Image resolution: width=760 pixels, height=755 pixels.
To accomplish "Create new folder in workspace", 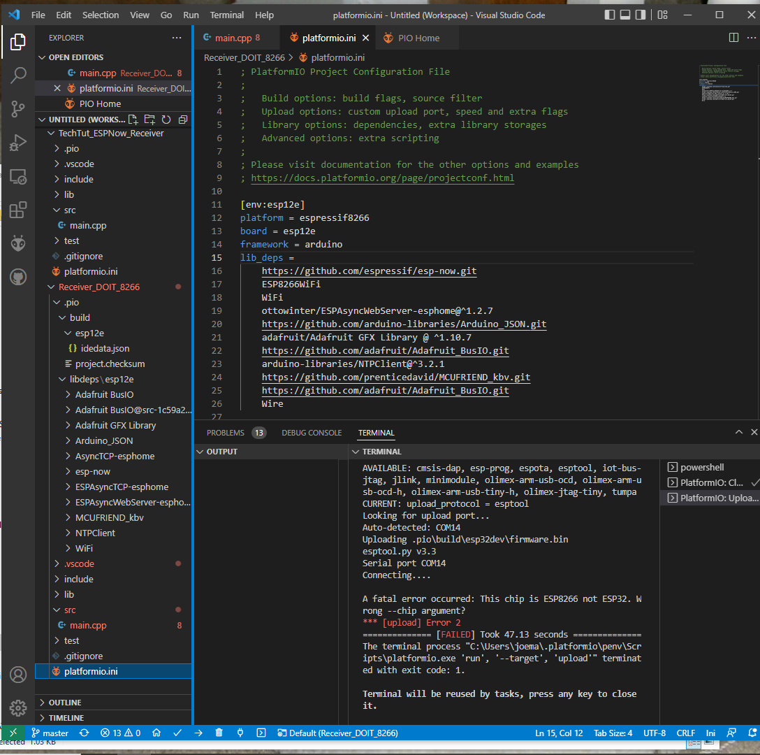I will [149, 120].
